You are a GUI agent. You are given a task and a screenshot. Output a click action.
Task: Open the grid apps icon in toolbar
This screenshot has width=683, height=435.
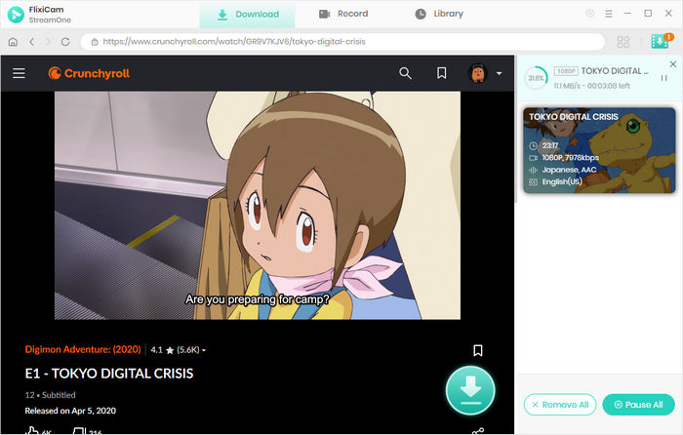(x=623, y=42)
